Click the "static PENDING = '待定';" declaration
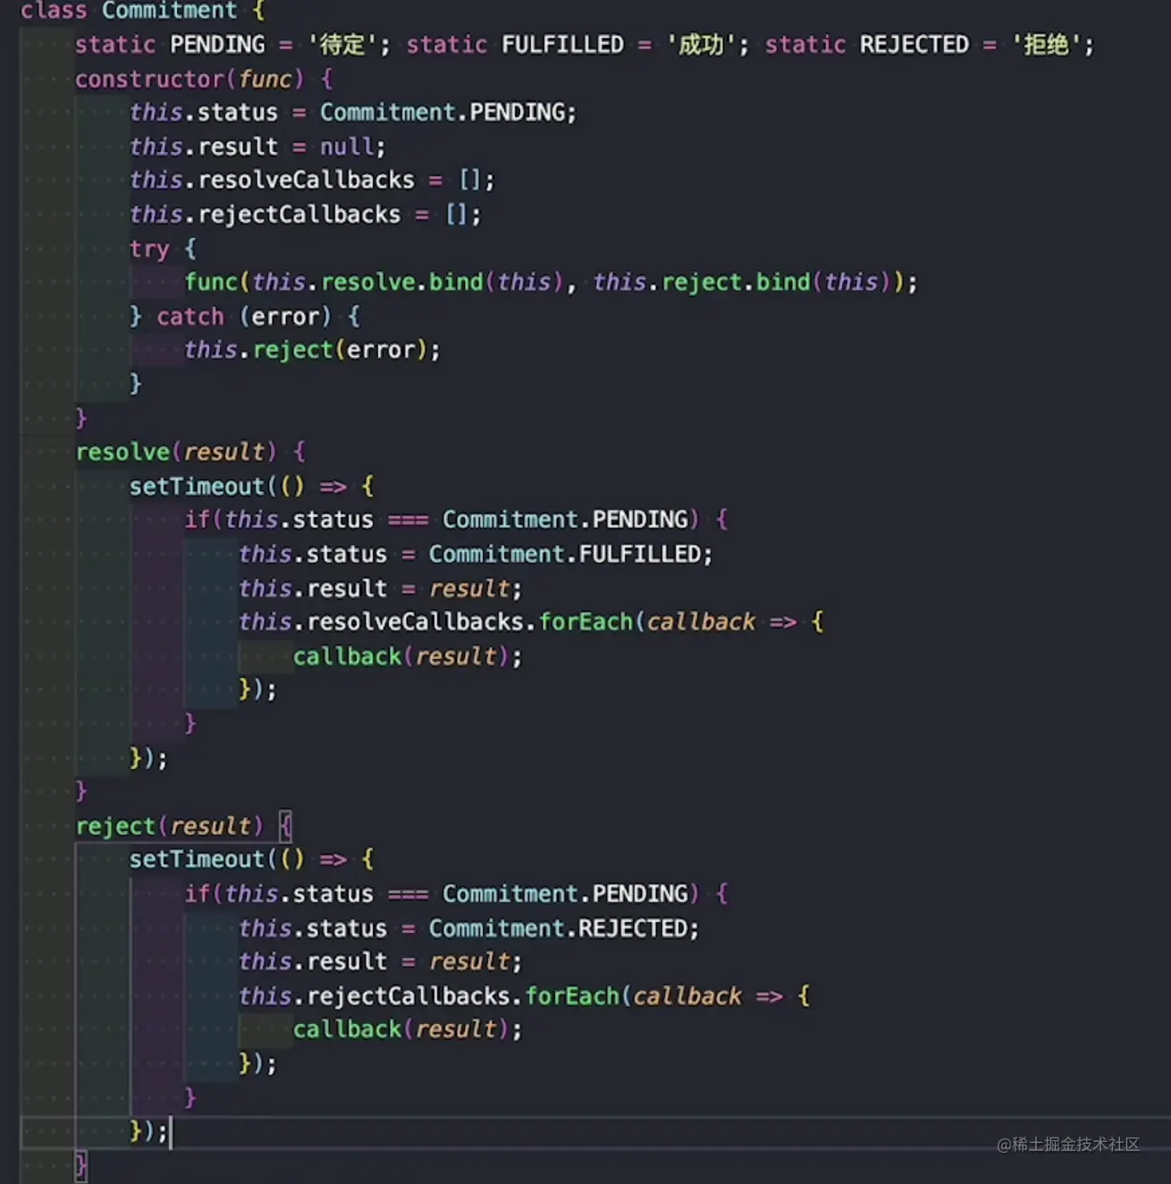The image size is (1171, 1184). [232, 45]
